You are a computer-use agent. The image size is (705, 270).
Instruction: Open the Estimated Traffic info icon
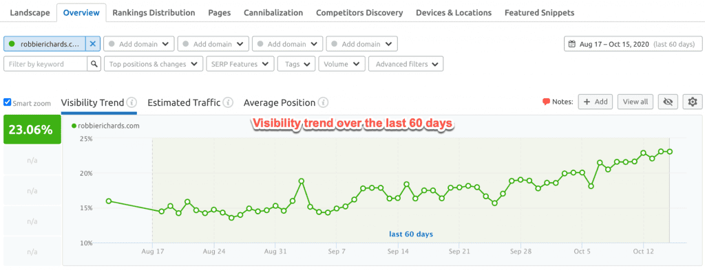coord(228,102)
